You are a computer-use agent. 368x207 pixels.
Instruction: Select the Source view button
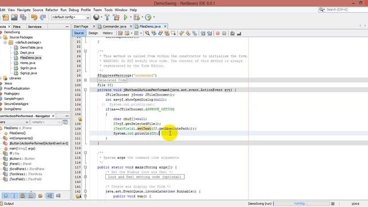tap(79, 33)
